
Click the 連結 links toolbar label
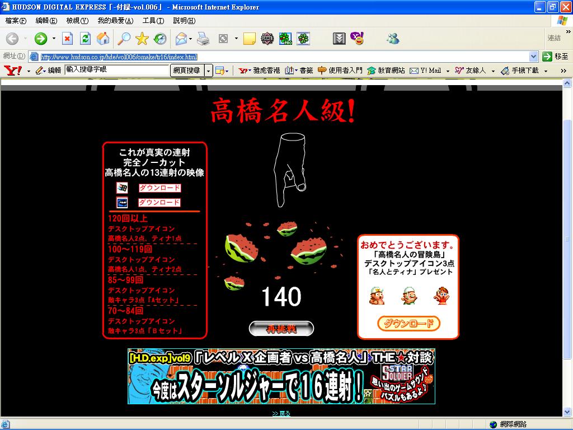pos(554,38)
